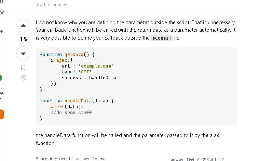Open the Add a comment link

click(x=53, y=5)
